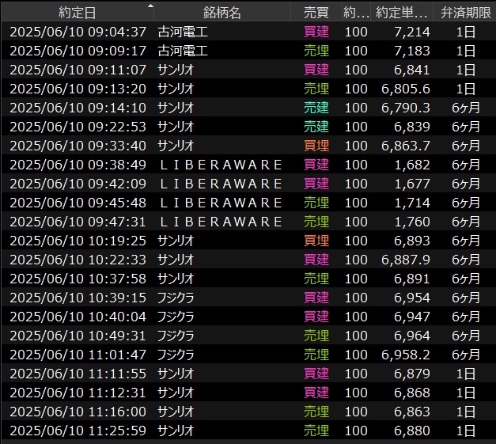
Task: Click 買埋 label in the 10:19:25 row
Action: (x=316, y=241)
